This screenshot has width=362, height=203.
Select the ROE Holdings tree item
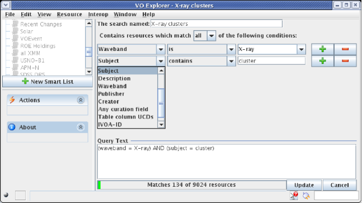click(38, 46)
